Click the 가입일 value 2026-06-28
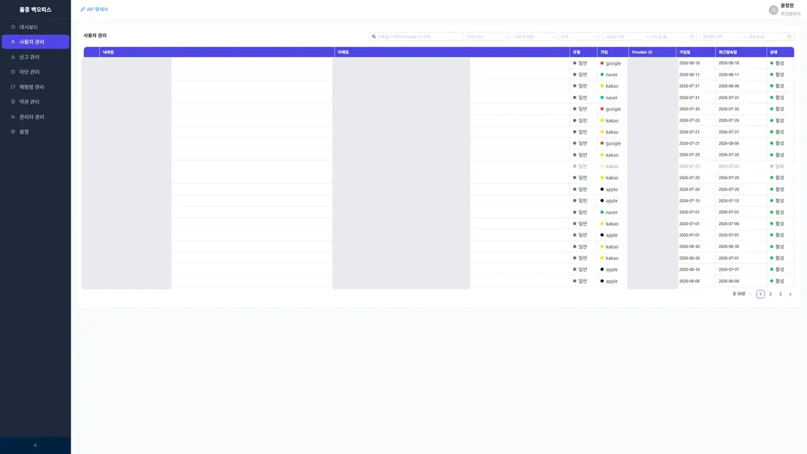 point(689,258)
